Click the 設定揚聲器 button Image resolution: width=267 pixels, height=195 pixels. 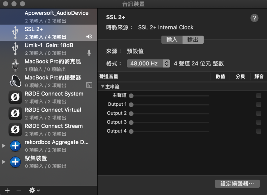pos(237,184)
